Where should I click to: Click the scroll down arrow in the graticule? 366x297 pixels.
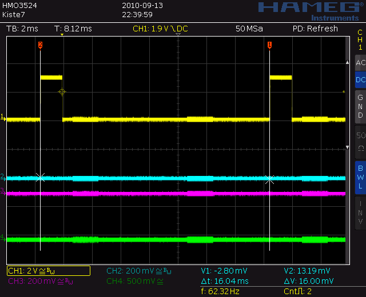(x=347, y=147)
